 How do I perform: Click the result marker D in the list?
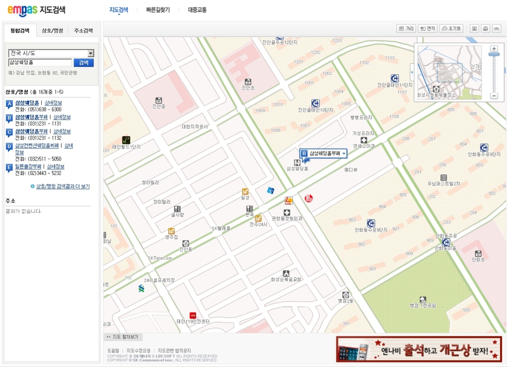coord(9,147)
